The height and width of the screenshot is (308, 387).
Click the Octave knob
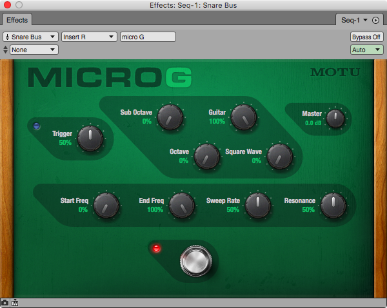click(207, 157)
